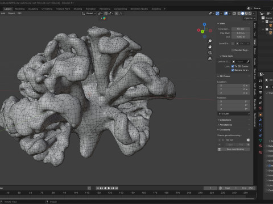273x204 pixels.
Task: Open the View Layer properties tab icon
Action: click(x=260, y=98)
